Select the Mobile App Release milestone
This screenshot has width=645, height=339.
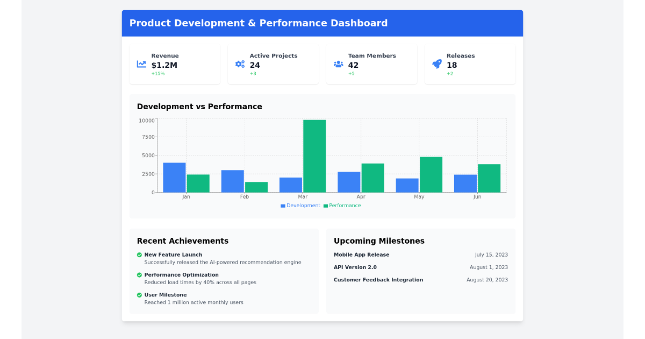tap(362, 255)
